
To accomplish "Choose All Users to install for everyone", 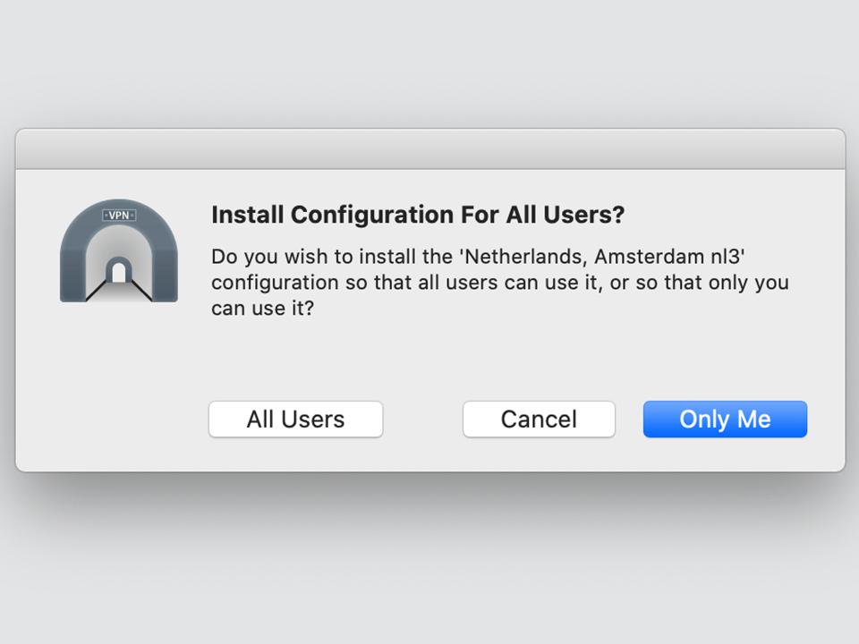I will click(x=295, y=419).
